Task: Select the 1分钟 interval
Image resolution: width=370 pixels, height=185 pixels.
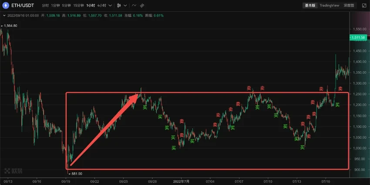Action: coord(55,6)
